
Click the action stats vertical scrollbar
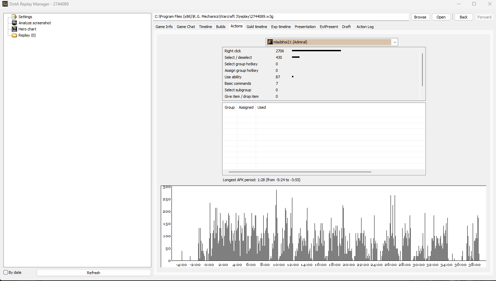pos(422,70)
